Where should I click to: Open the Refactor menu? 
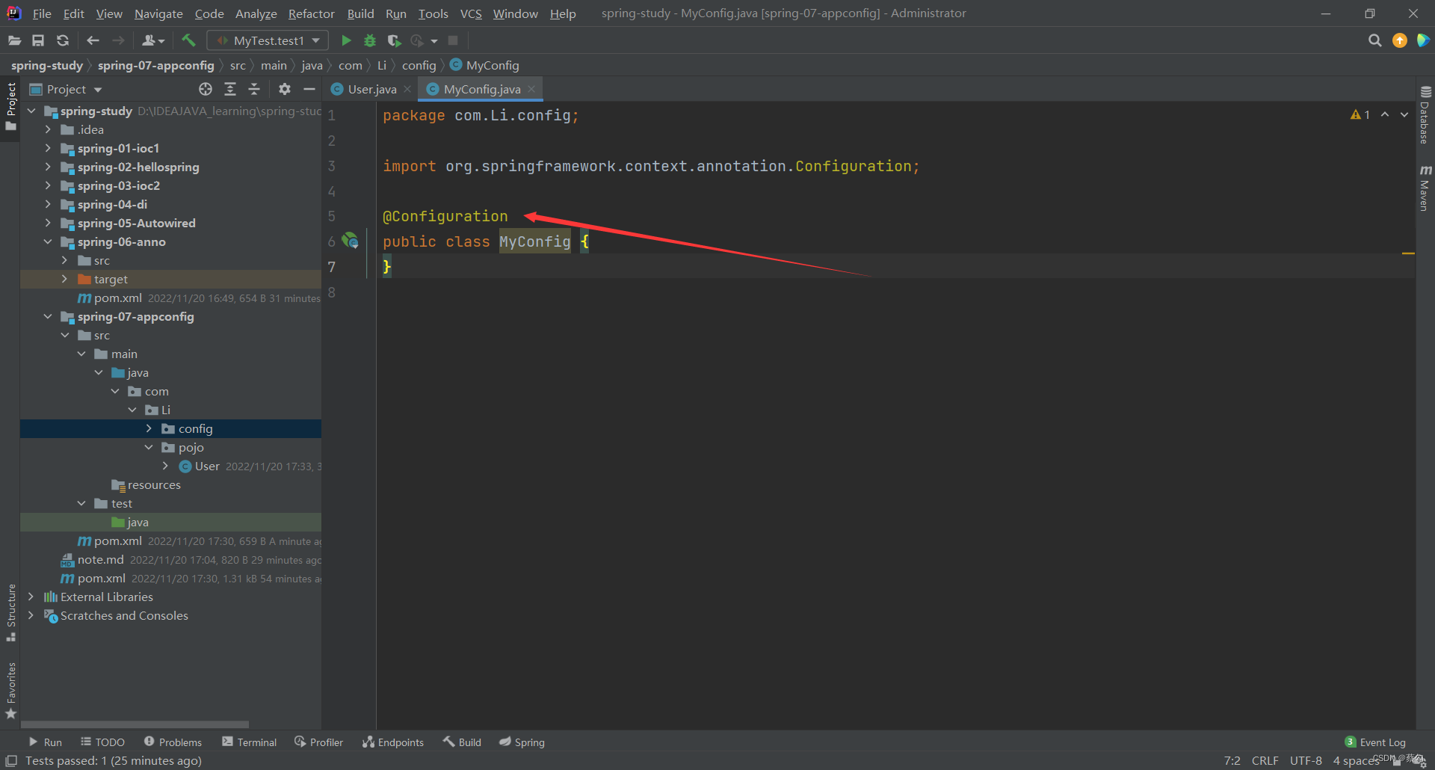click(x=311, y=13)
